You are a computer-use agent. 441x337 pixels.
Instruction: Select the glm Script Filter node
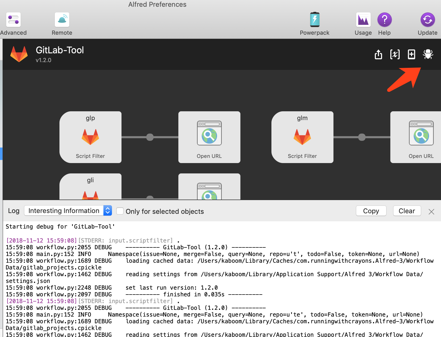pyautogui.click(x=302, y=137)
